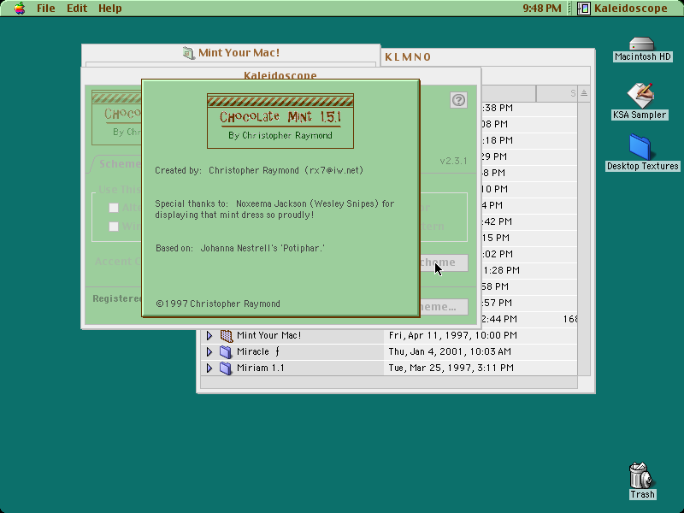
Task: Click the Chocolate Mint 1.5.1 banner in the dialog
Action: 280,121
